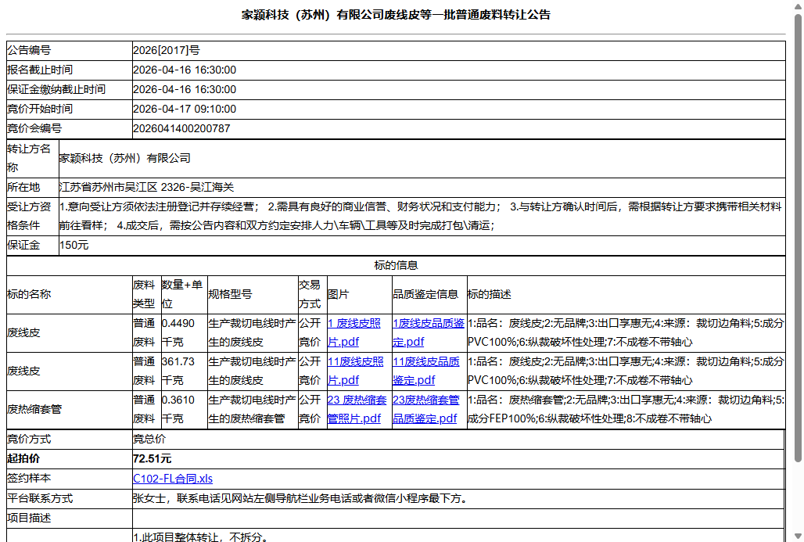
Task: Click the scrollbar up arrow
Action: (798, 5)
